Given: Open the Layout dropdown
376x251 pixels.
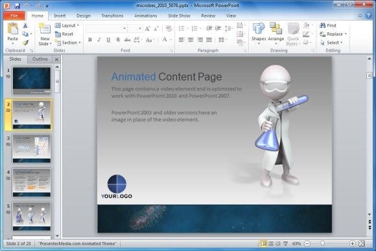Looking at the screenshot, I should click(67, 25).
